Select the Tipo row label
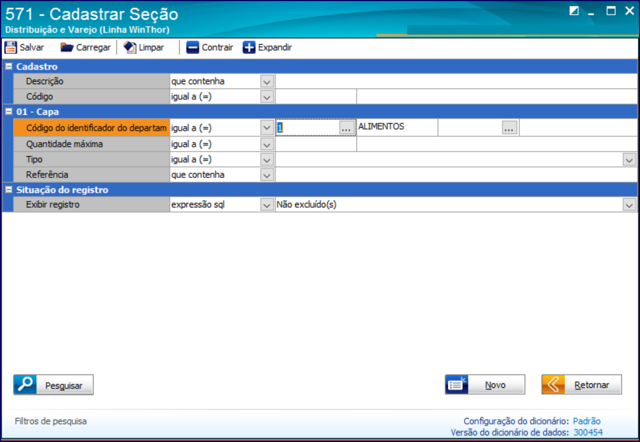 (92, 160)
